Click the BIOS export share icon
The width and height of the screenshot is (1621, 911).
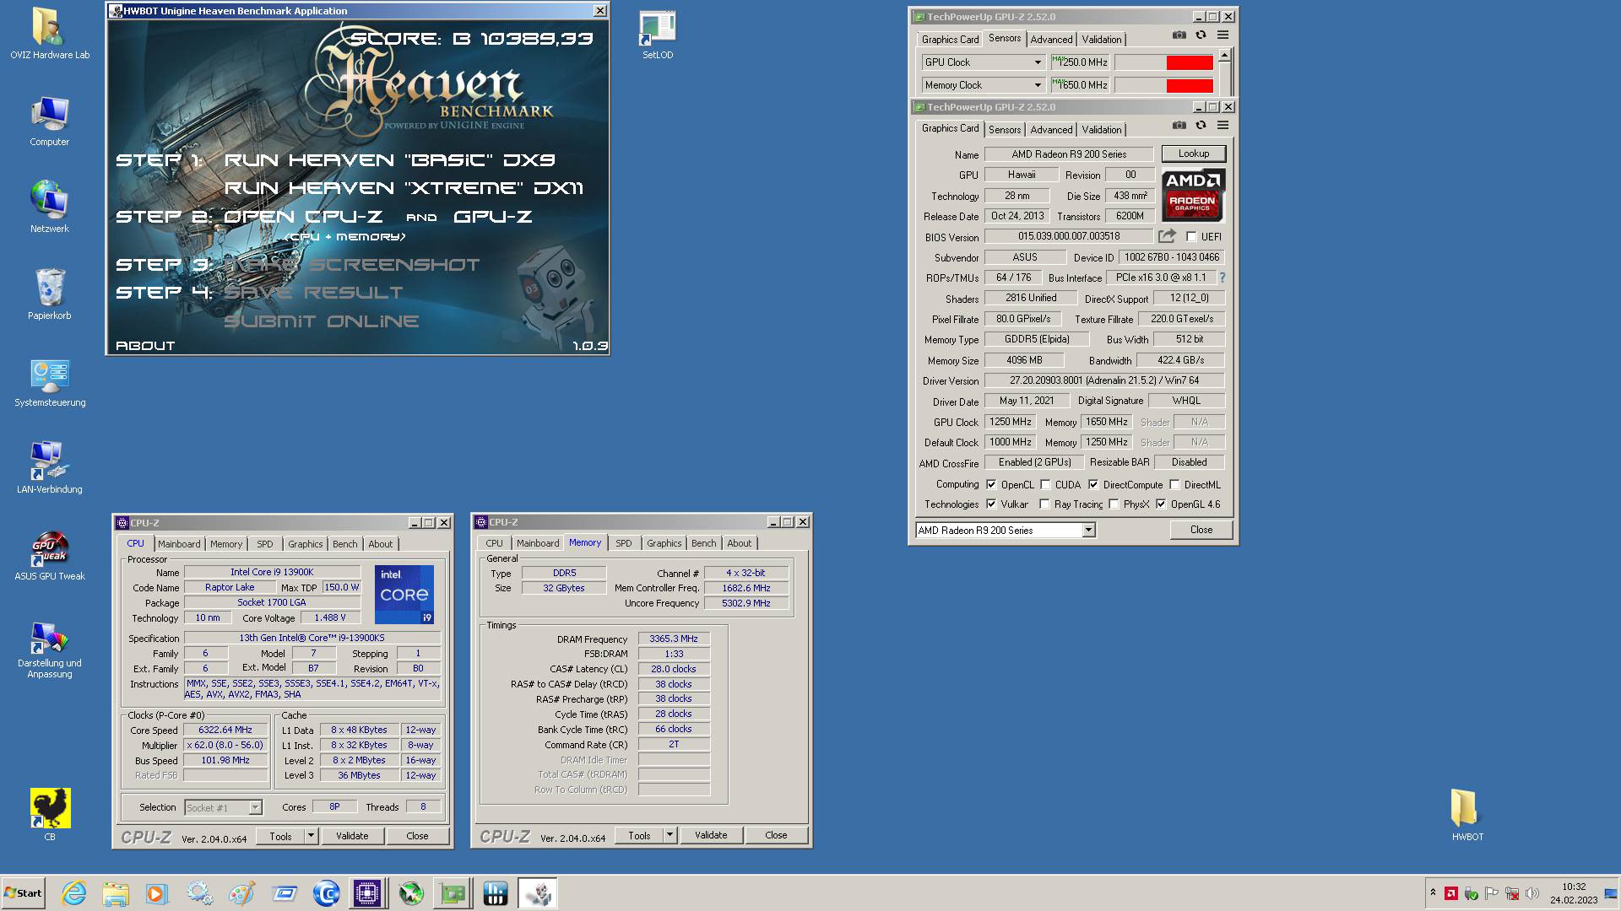(1167, 236)
